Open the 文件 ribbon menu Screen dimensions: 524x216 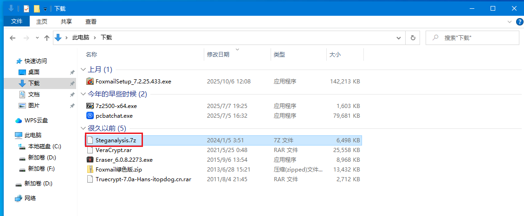point(17,21)
